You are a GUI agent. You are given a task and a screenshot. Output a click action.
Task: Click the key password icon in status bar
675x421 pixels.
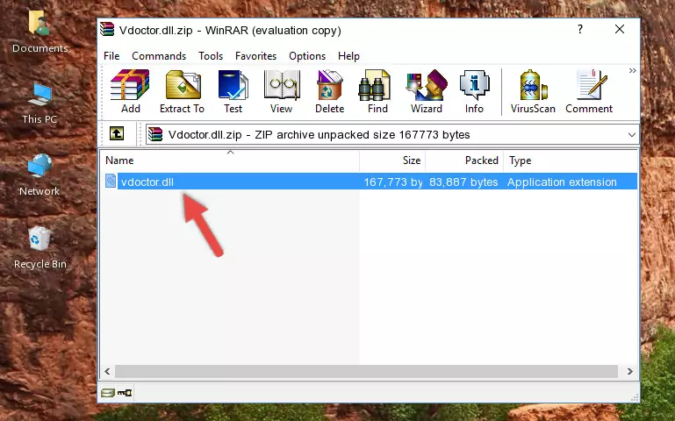tap(125, 392)
